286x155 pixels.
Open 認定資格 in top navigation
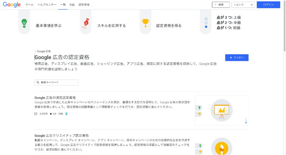pos(84,5)
